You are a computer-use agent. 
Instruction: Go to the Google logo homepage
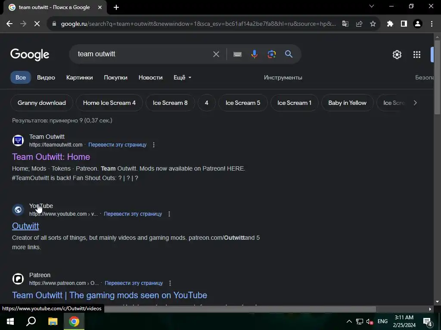pos(30,55)
